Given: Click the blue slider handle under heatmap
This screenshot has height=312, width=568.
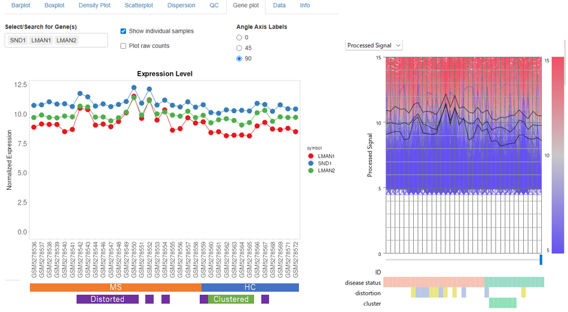Looking at the screenshot, I should (x=541, y=260).
